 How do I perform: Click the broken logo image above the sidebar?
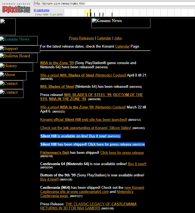pos(8,27)
